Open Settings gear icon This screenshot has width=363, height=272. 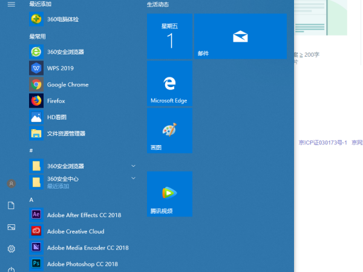point(11,249)
